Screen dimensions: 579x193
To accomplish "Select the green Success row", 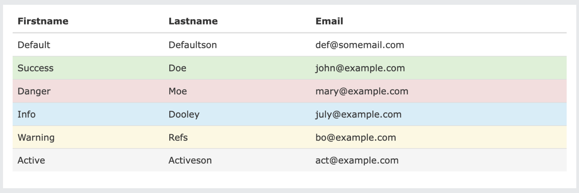I will coord(289,68).
